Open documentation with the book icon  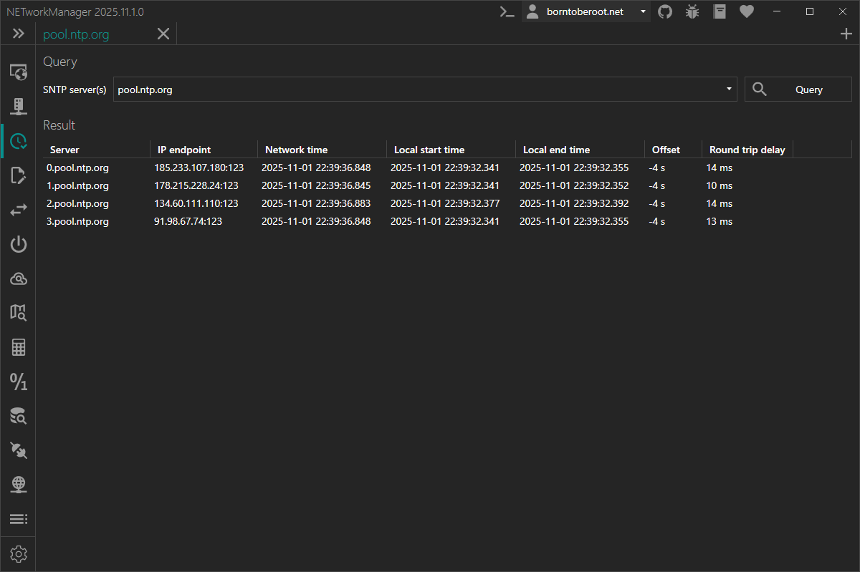click(x=719, y=11)
